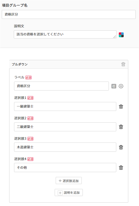Click the colorful square icon beside 説明文
139x206 pixels.
coord(121,35)
